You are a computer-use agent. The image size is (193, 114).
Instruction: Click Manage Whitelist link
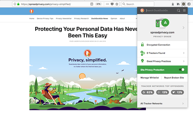150,78
